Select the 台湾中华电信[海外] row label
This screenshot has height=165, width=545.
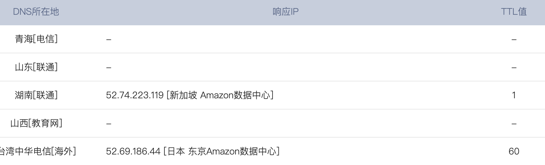pyautogui.click(x=37, y=151)
